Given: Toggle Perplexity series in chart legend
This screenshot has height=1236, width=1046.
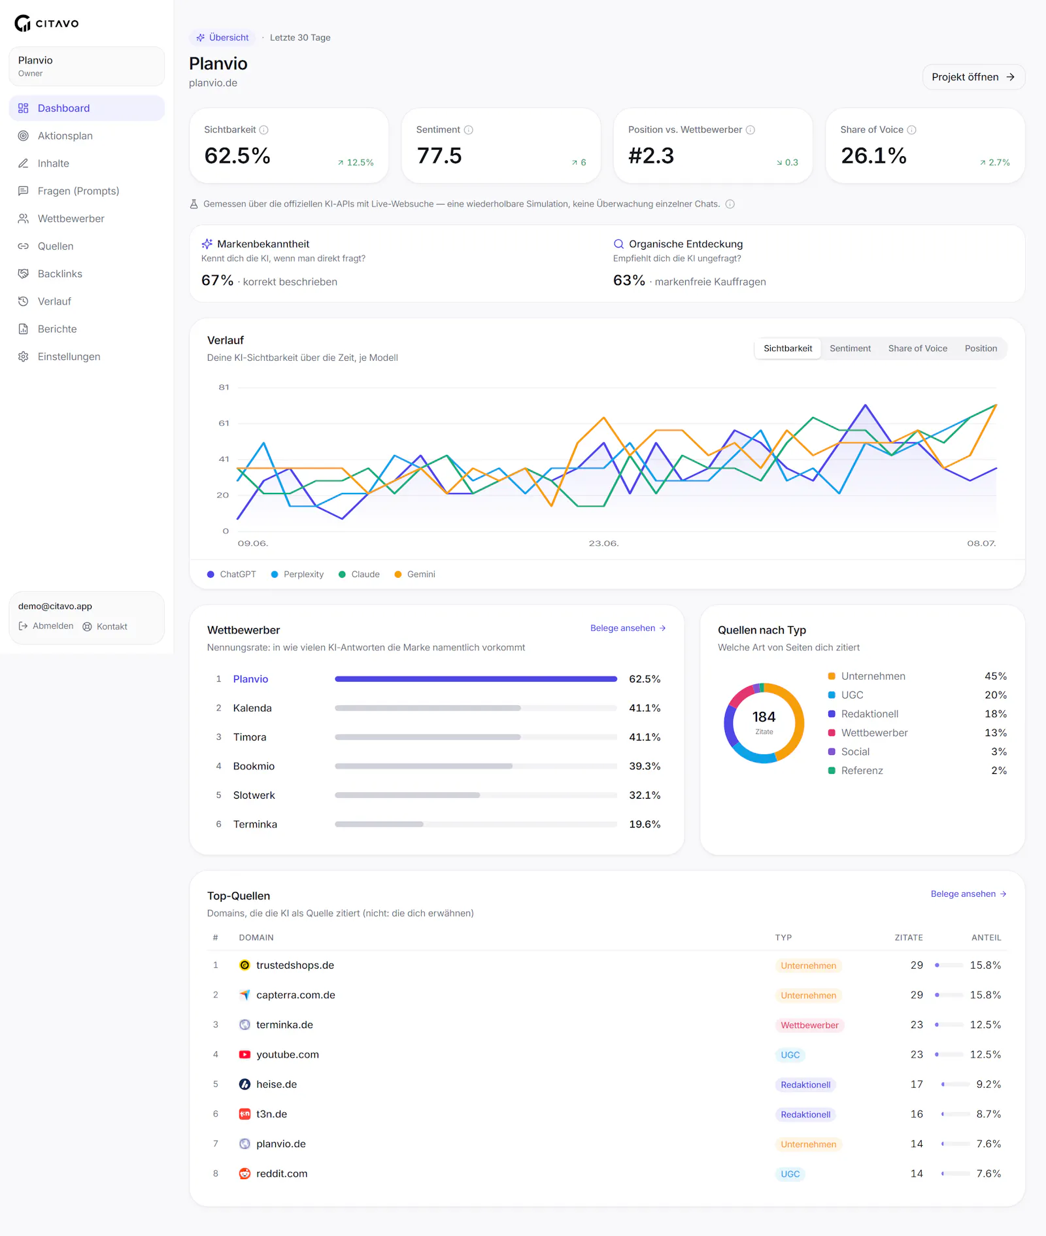Looking at the screenshot, I should coord(297,575).
